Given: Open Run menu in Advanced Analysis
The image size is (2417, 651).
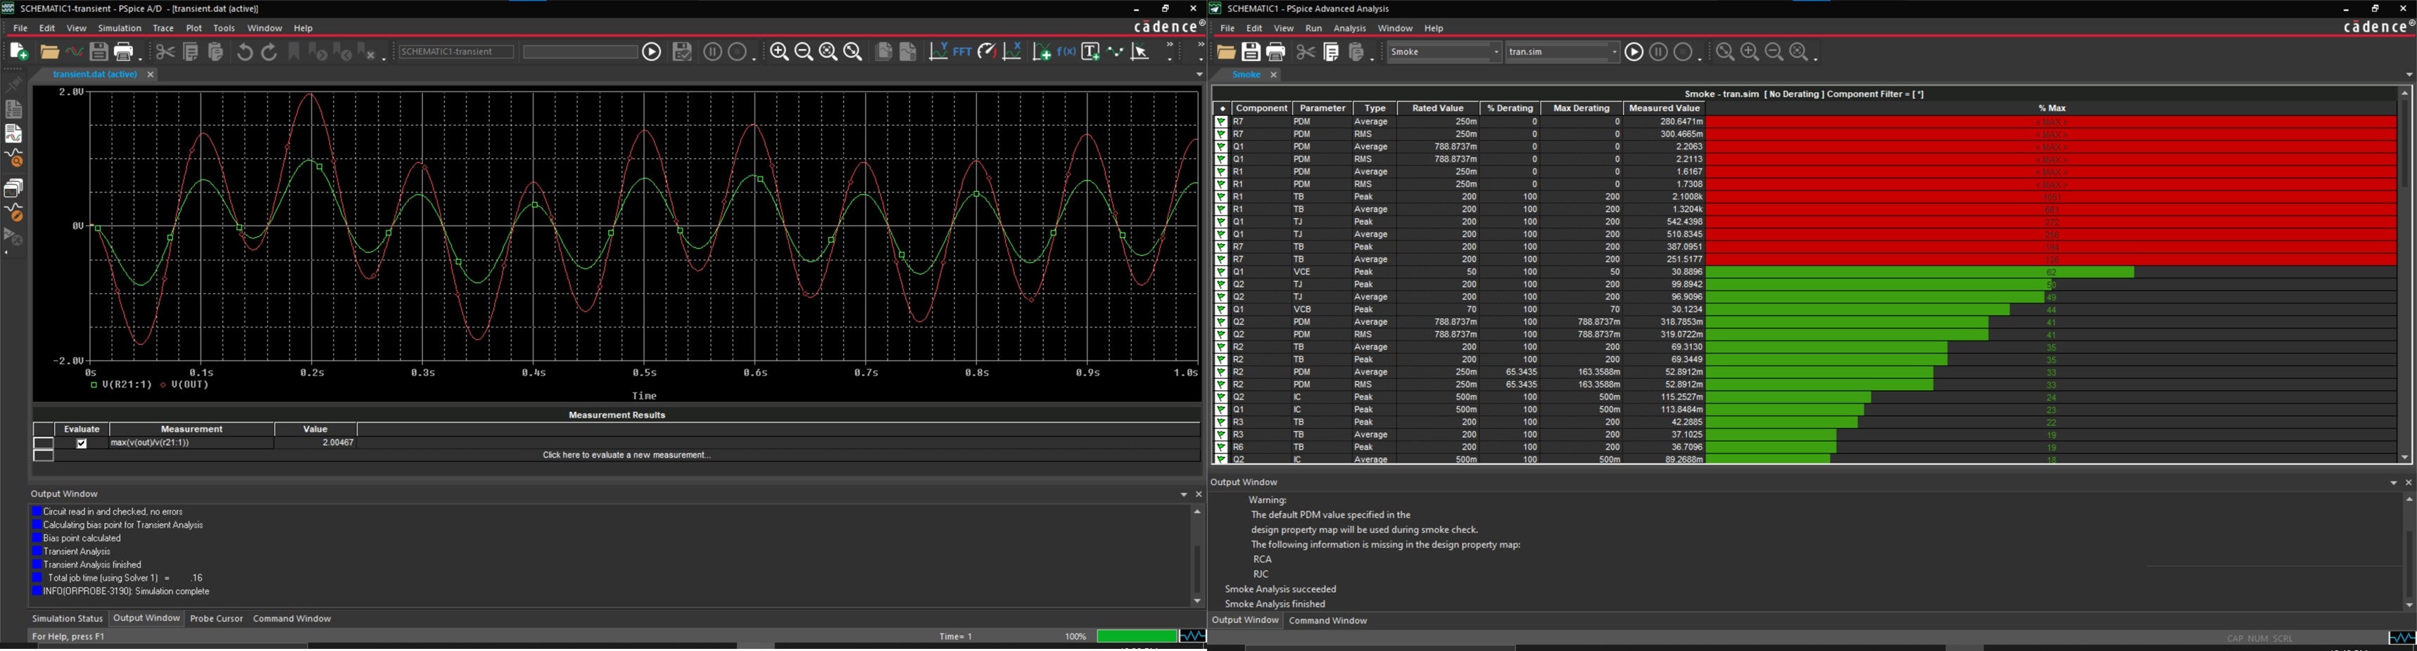Looking at the screenshot, I should [1313, 29].
